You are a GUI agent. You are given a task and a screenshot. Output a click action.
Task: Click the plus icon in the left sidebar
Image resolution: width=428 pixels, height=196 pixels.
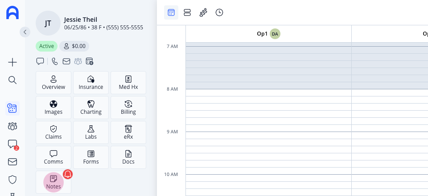pos(12,62)
